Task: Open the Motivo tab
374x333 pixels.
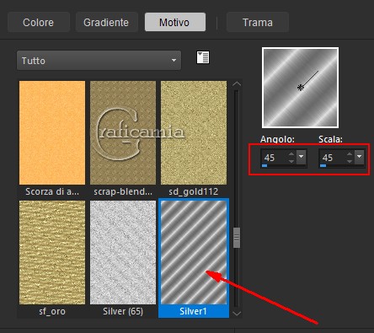Action: (x=175, y=22)
